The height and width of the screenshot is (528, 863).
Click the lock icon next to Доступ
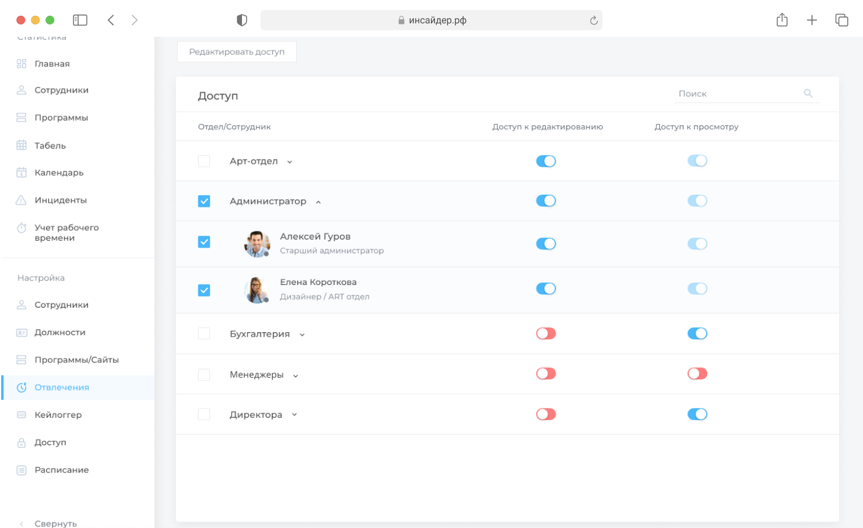click(x=22, y=442)
